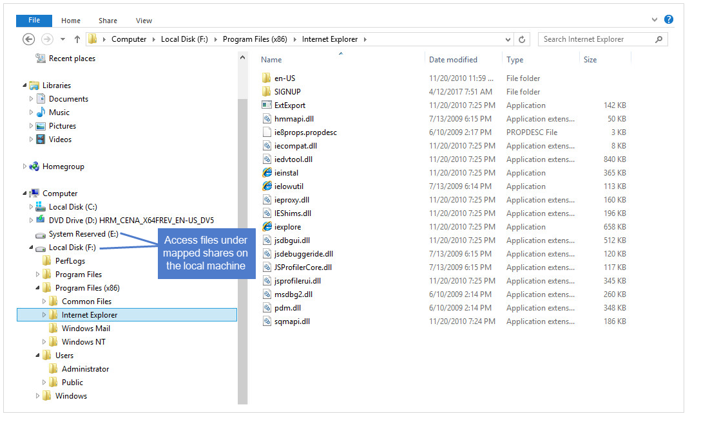Viewport: 701px width, 425px height.
Task: Select the msdbg2.dll file
Action: click(293, 294)
